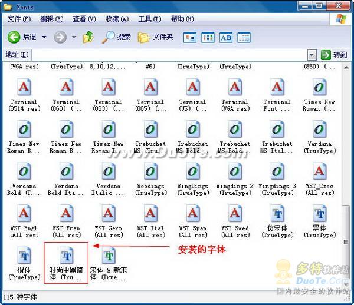Screen dimensions: 354x305
Task: Open the Forward history dropdown arrow
Action: tap(74, 37)
